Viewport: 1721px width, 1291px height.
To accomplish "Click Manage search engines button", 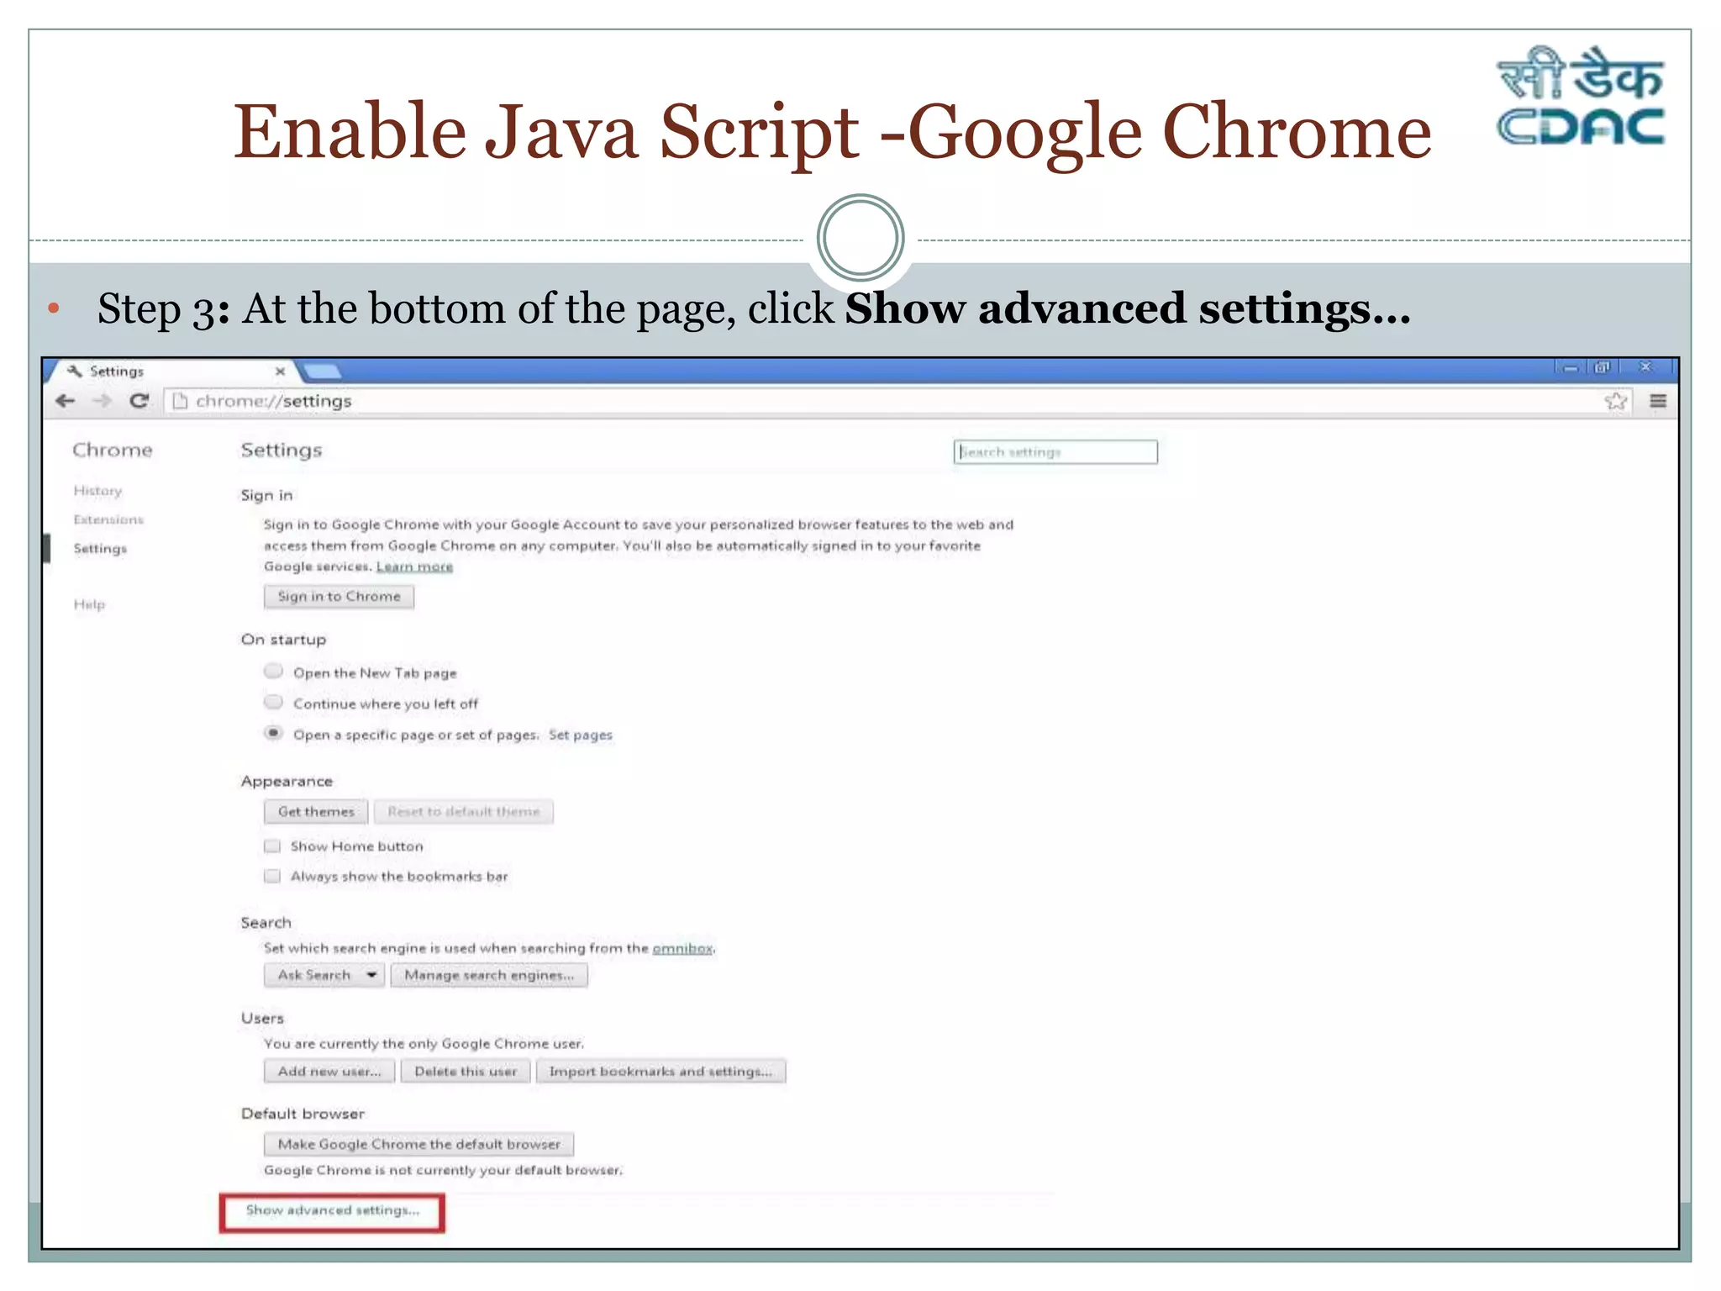I will coord(489,976).
